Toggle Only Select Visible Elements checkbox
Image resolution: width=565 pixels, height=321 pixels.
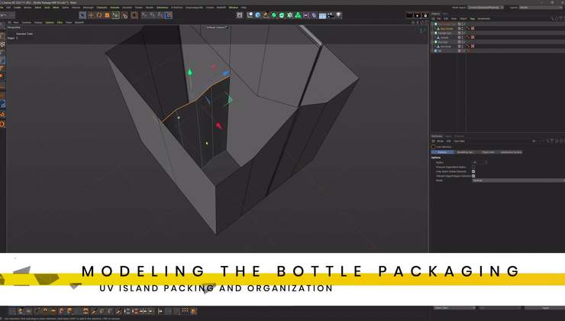473,171
